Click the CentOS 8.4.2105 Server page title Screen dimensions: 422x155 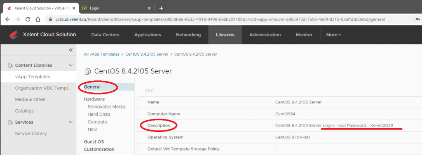(133, 71)
